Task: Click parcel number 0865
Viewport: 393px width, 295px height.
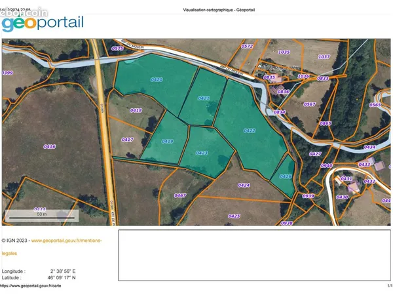Action: click(326, 123)
